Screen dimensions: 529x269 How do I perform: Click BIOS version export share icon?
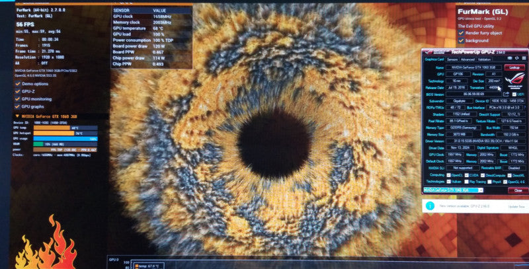coord(506,94)
